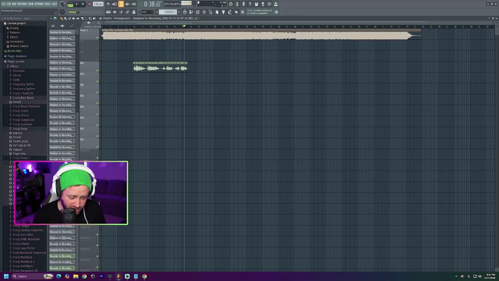The image size is (499, 281).
Task: Click the microphone recording icon in top toolbar
Action: point(244,4)
